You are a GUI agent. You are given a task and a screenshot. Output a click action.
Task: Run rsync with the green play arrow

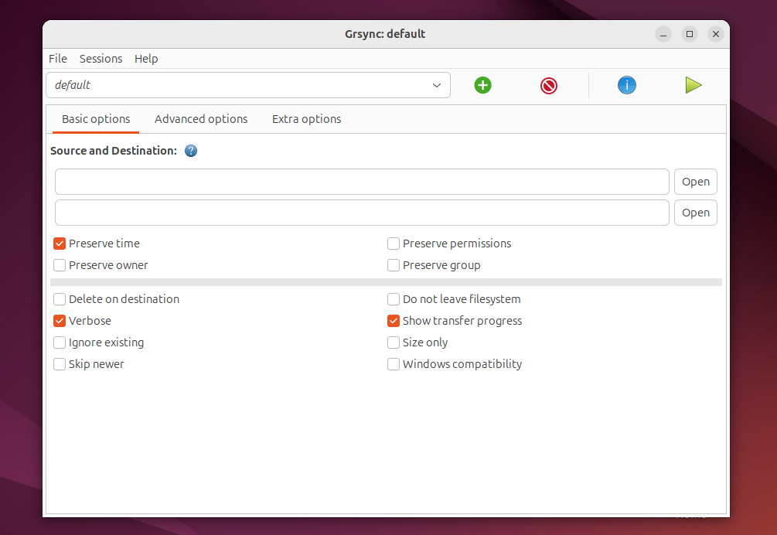[x=694, y=85]
